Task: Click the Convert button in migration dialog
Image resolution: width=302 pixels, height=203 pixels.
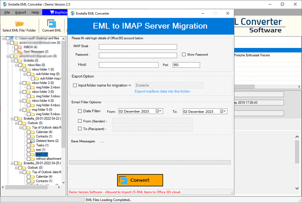Action: (140, 180)
